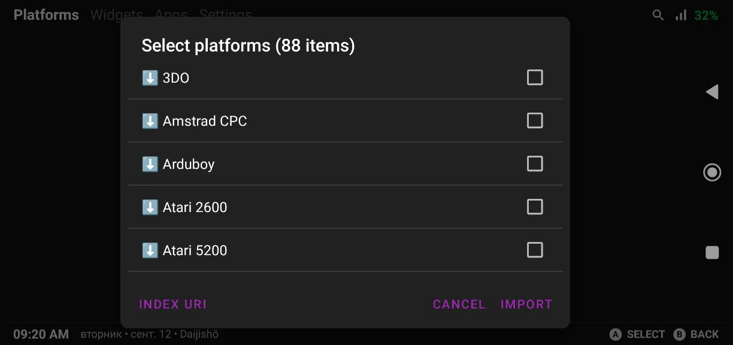
Task: Check the 3DO platform checkbox
Action: click(535, 77)
